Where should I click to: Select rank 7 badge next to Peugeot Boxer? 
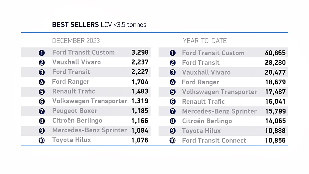42,111
